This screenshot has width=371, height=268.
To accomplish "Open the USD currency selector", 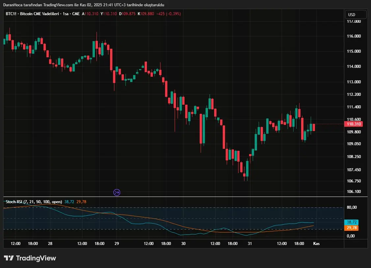I will (356, 15).
